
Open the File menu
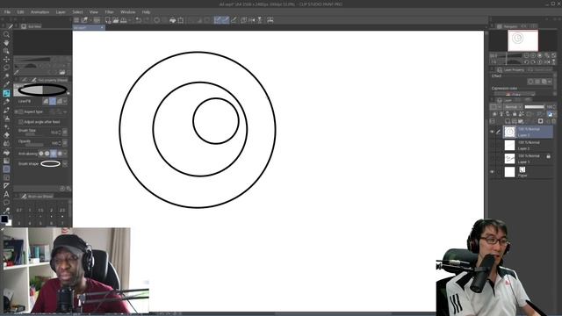[x=7, y=11]
